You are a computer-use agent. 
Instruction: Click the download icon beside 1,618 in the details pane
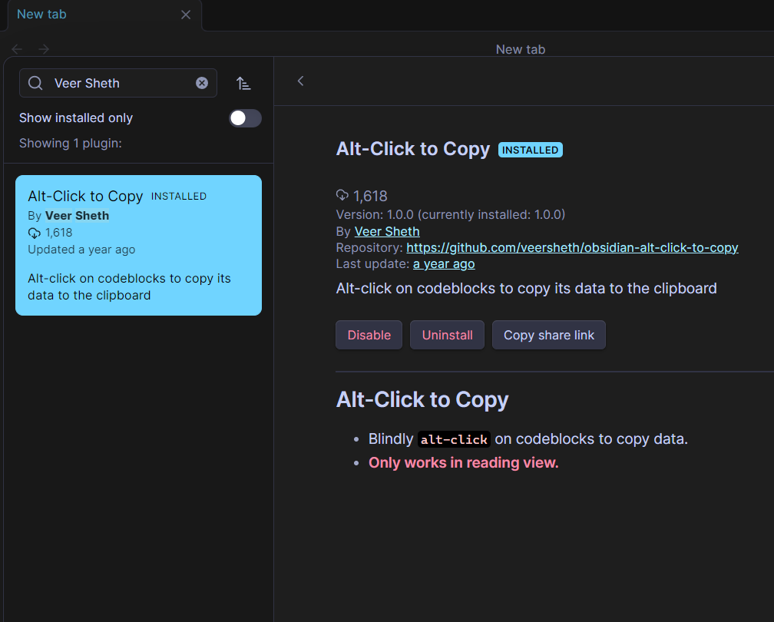tap(342, 196)
